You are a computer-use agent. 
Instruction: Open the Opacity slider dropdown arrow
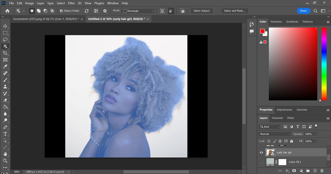tap(315, 134)
